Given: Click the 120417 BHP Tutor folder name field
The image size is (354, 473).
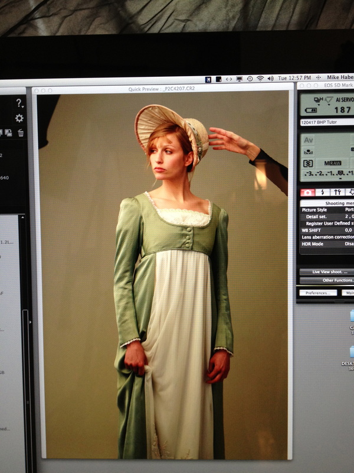Looking at the screenshot, I should point(327,122).
